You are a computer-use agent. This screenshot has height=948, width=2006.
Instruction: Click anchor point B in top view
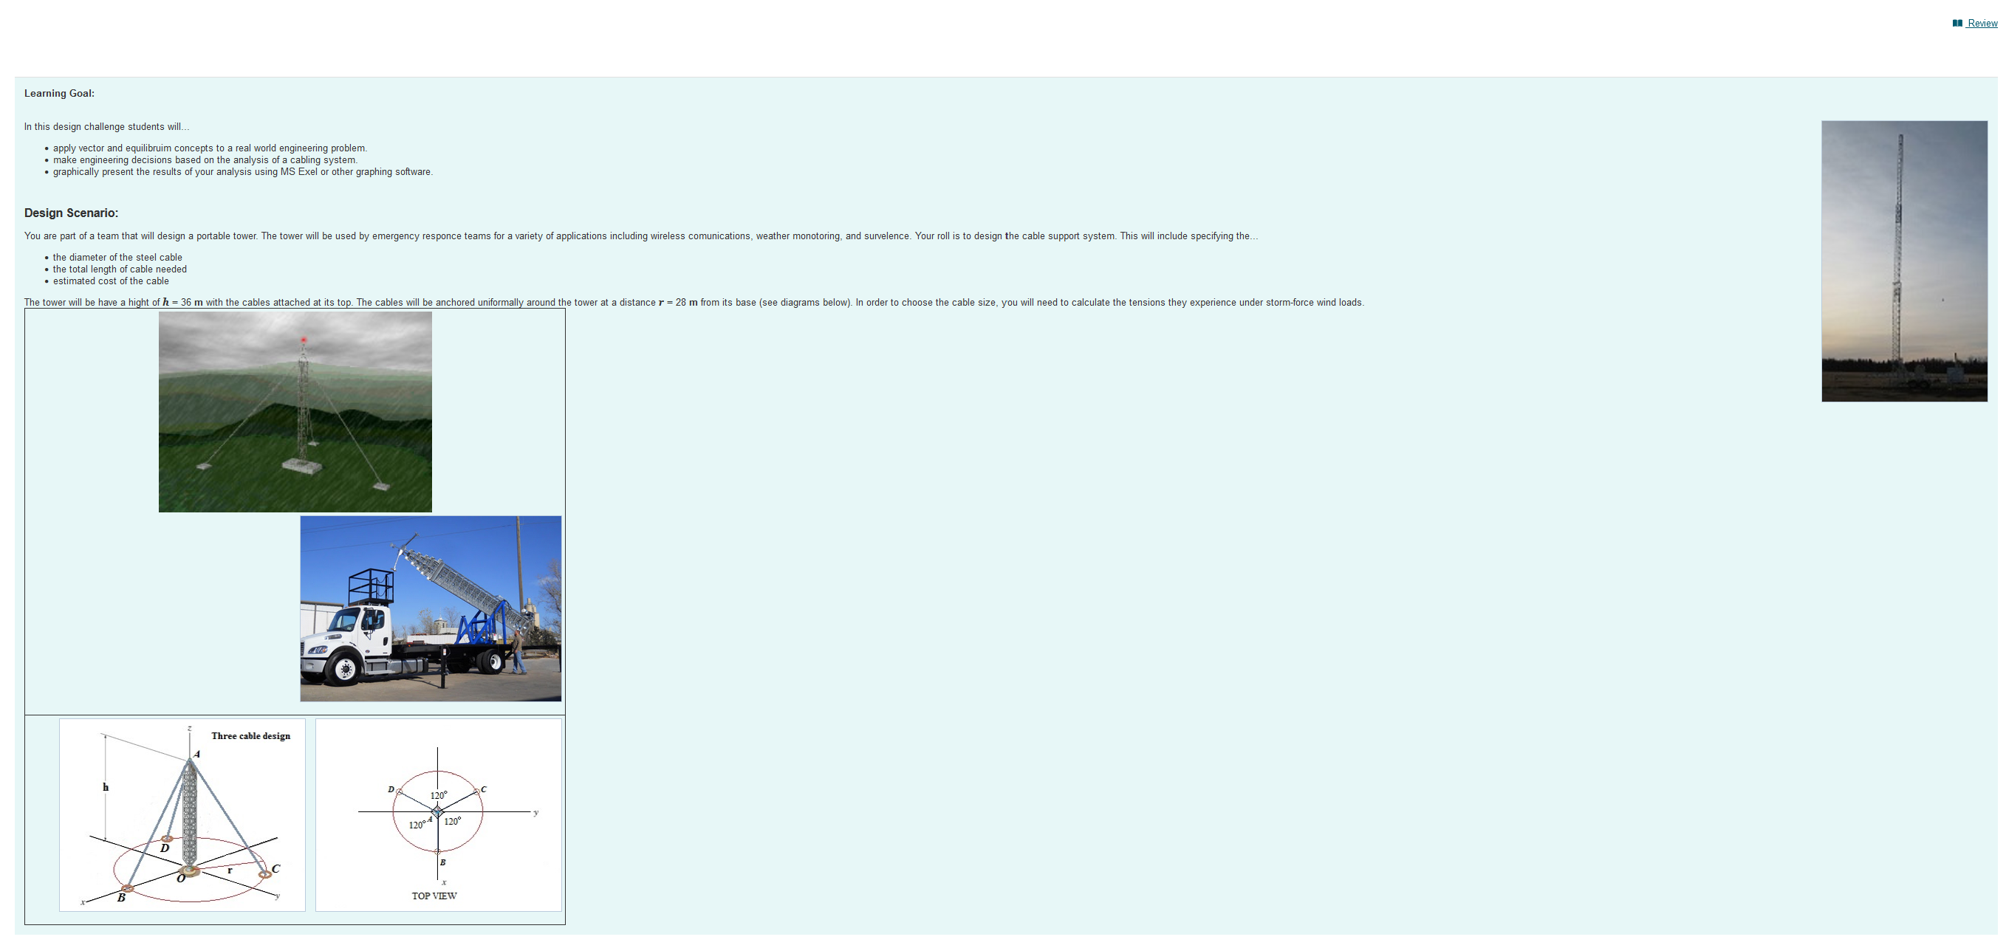(x=438, y=851)
